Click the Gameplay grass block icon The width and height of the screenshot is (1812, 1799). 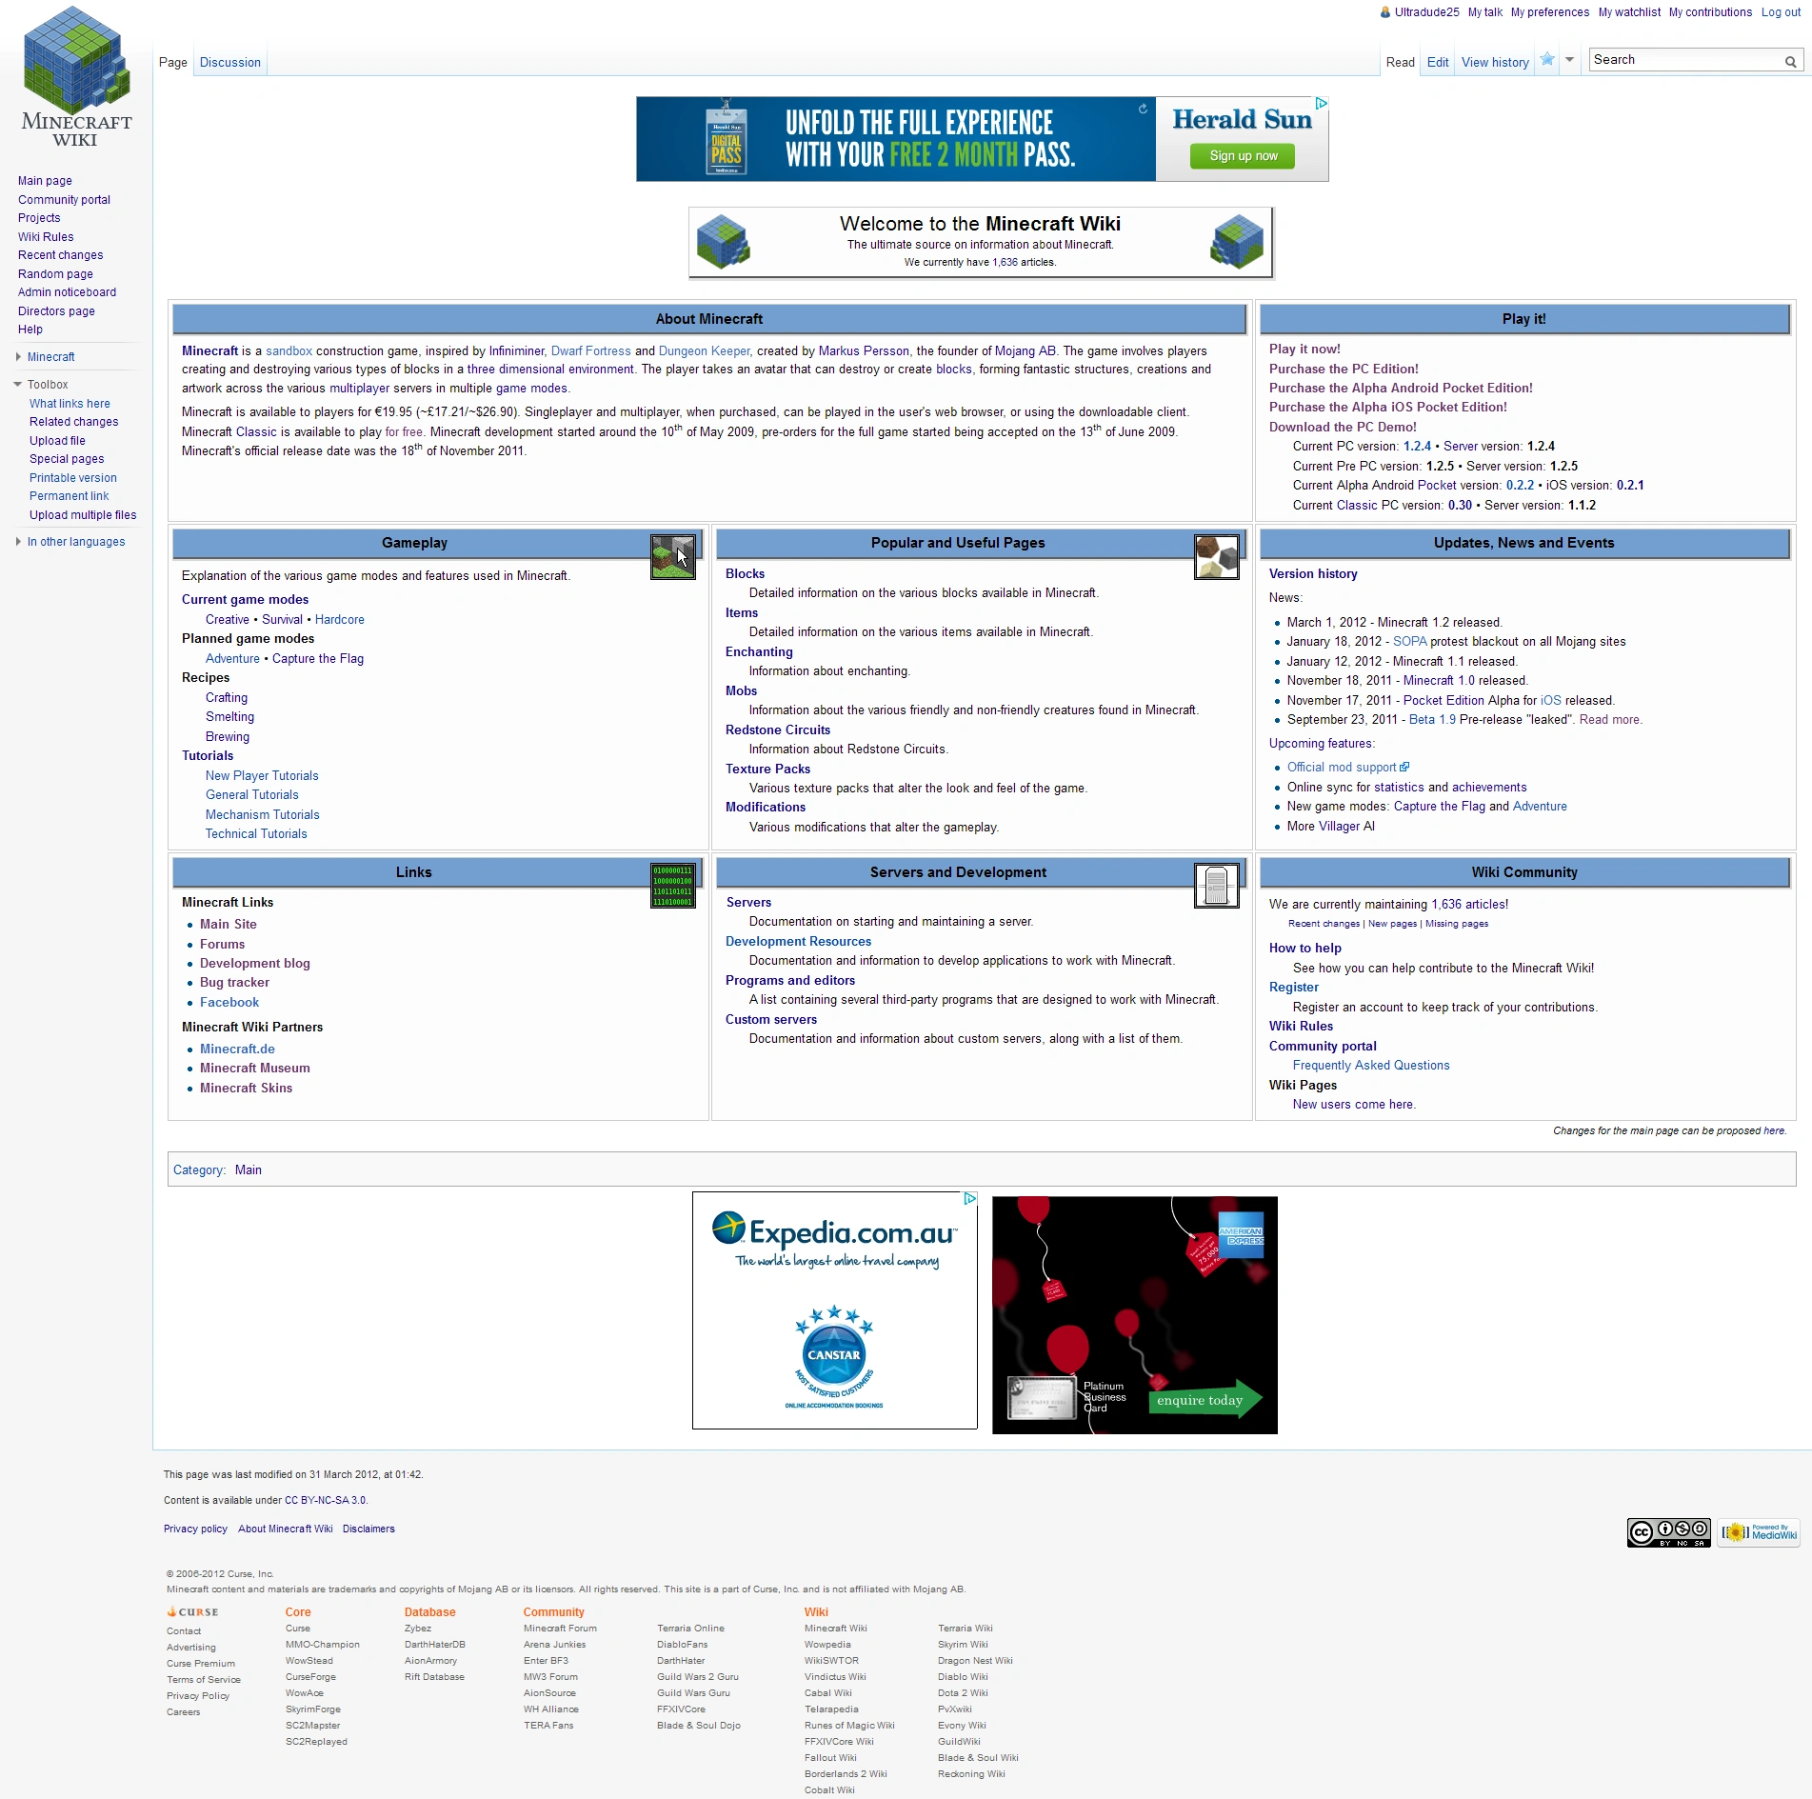(x=672, y=557)
